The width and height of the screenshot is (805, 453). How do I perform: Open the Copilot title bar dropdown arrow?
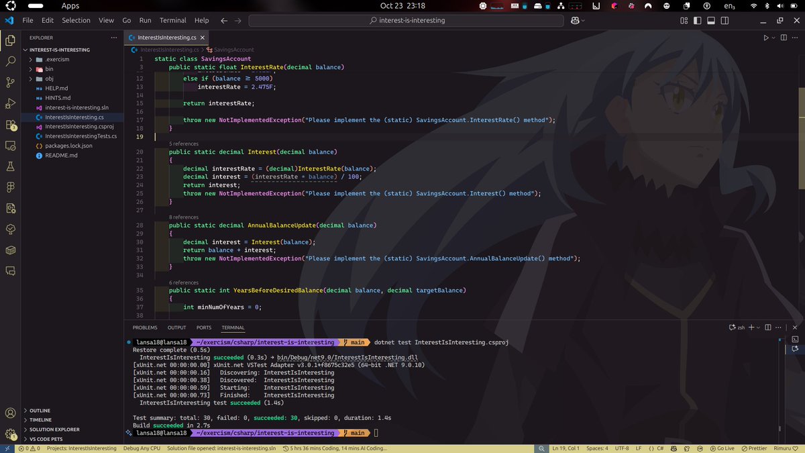584,21
